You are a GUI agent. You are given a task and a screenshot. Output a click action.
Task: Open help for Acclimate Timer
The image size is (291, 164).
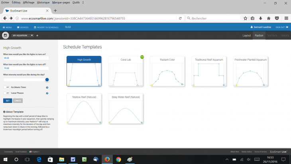(x=47, y=87)
